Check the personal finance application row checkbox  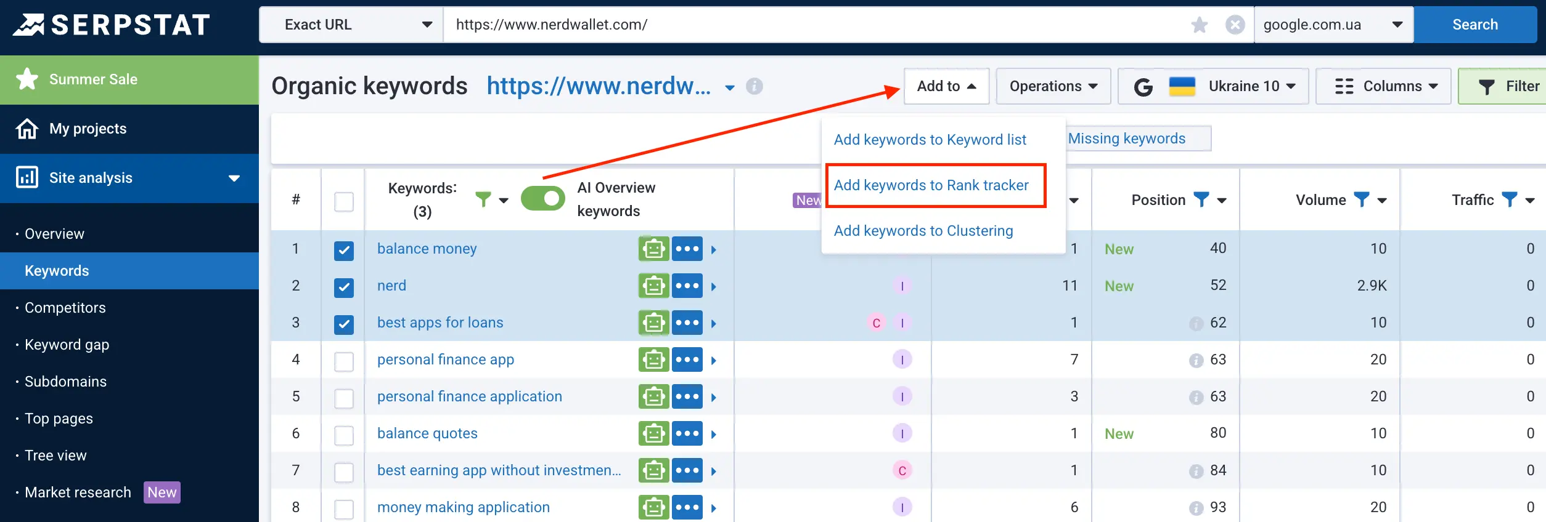coord(344,398)
